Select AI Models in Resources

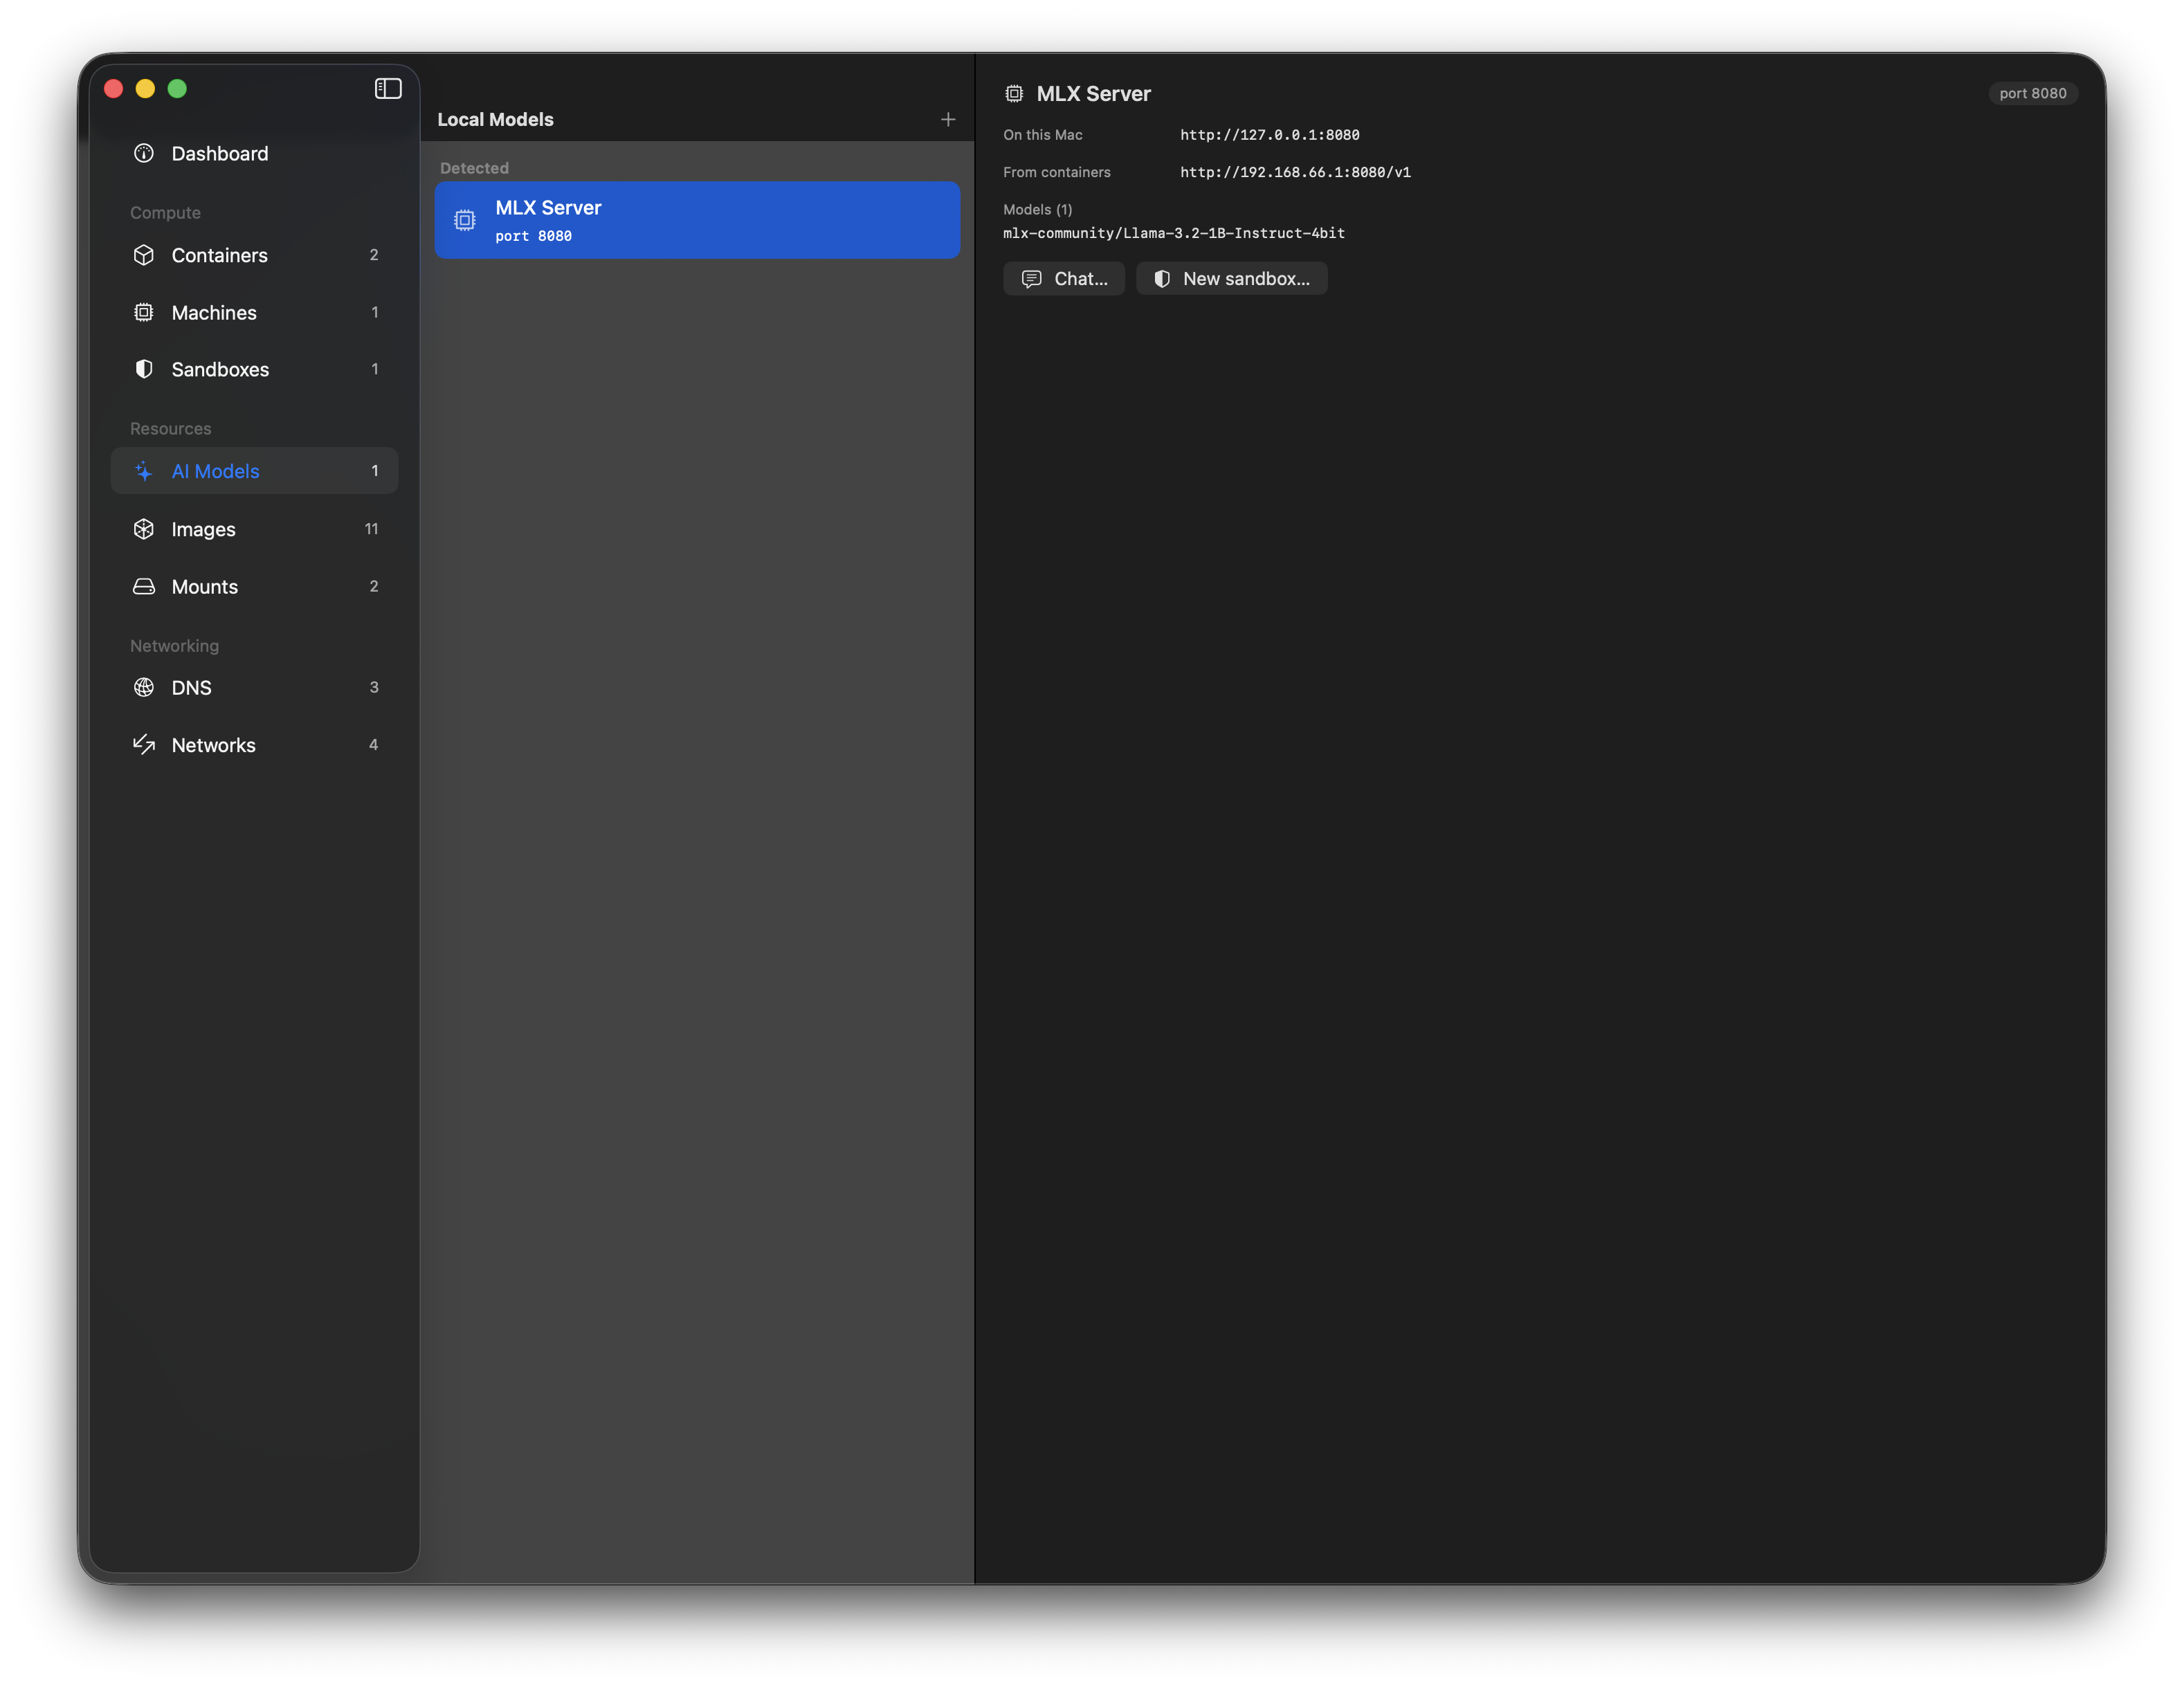tap(254, 471)
